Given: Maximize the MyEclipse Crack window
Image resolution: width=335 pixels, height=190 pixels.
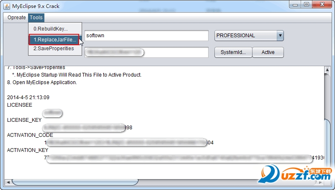Looking at the screenshot, I should pyautogui.click(x=307, y=5).
